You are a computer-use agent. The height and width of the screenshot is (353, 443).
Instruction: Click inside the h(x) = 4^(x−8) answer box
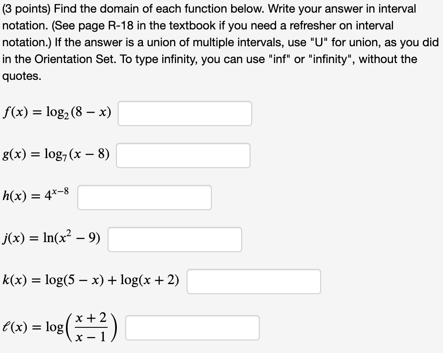click(x=144, y=197)
